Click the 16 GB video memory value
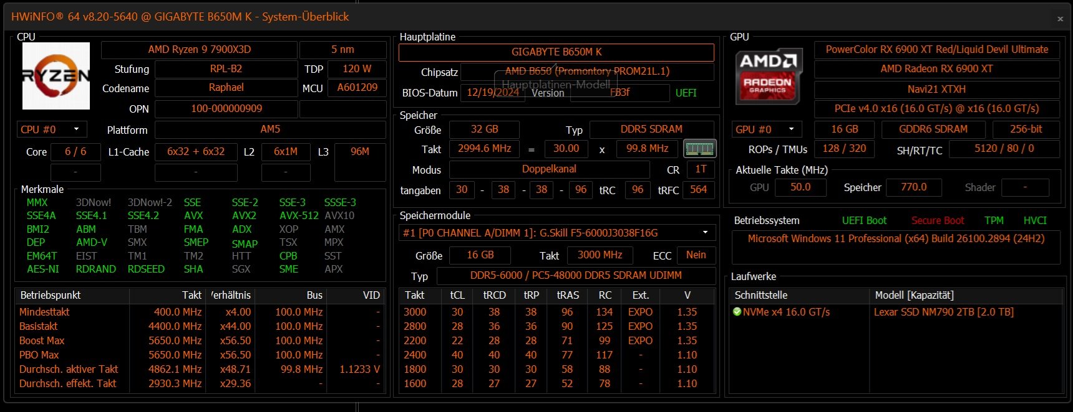 click(844, 129)
